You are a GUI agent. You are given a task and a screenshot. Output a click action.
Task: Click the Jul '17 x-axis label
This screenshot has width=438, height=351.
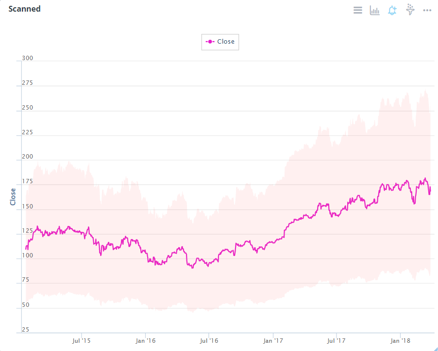(337, 341)
